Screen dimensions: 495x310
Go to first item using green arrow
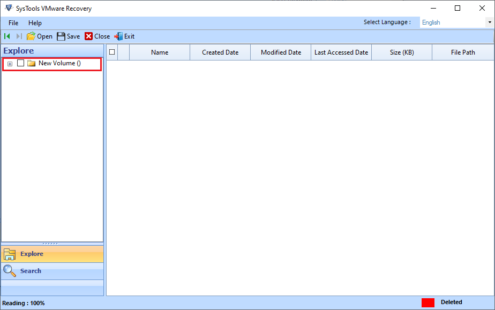pyautogui.click(x=7, y=36)
